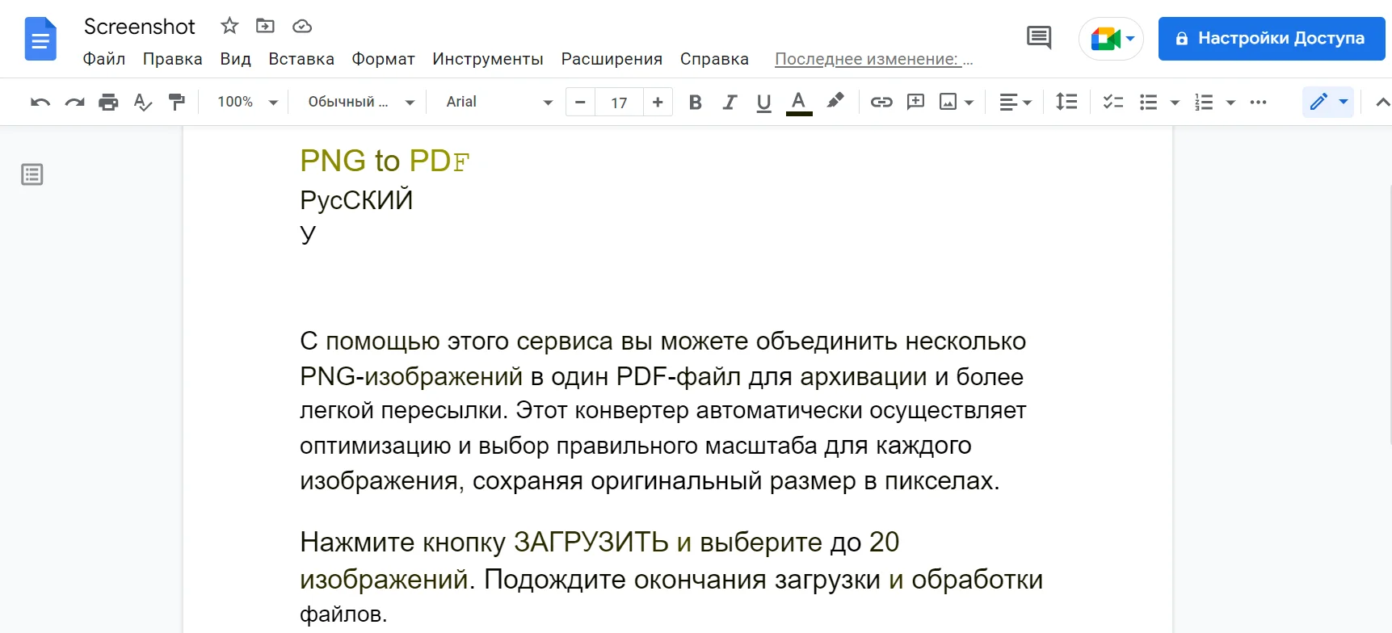This screenshot has width=1392, height=633.
Task: Open the Вставка menu
Action: tap(301, 59)
